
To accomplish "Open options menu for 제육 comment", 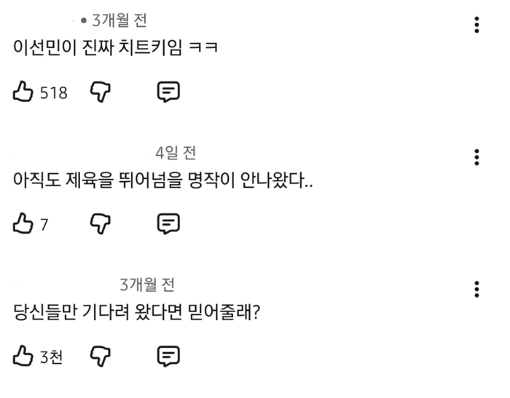I will (476, 157).
